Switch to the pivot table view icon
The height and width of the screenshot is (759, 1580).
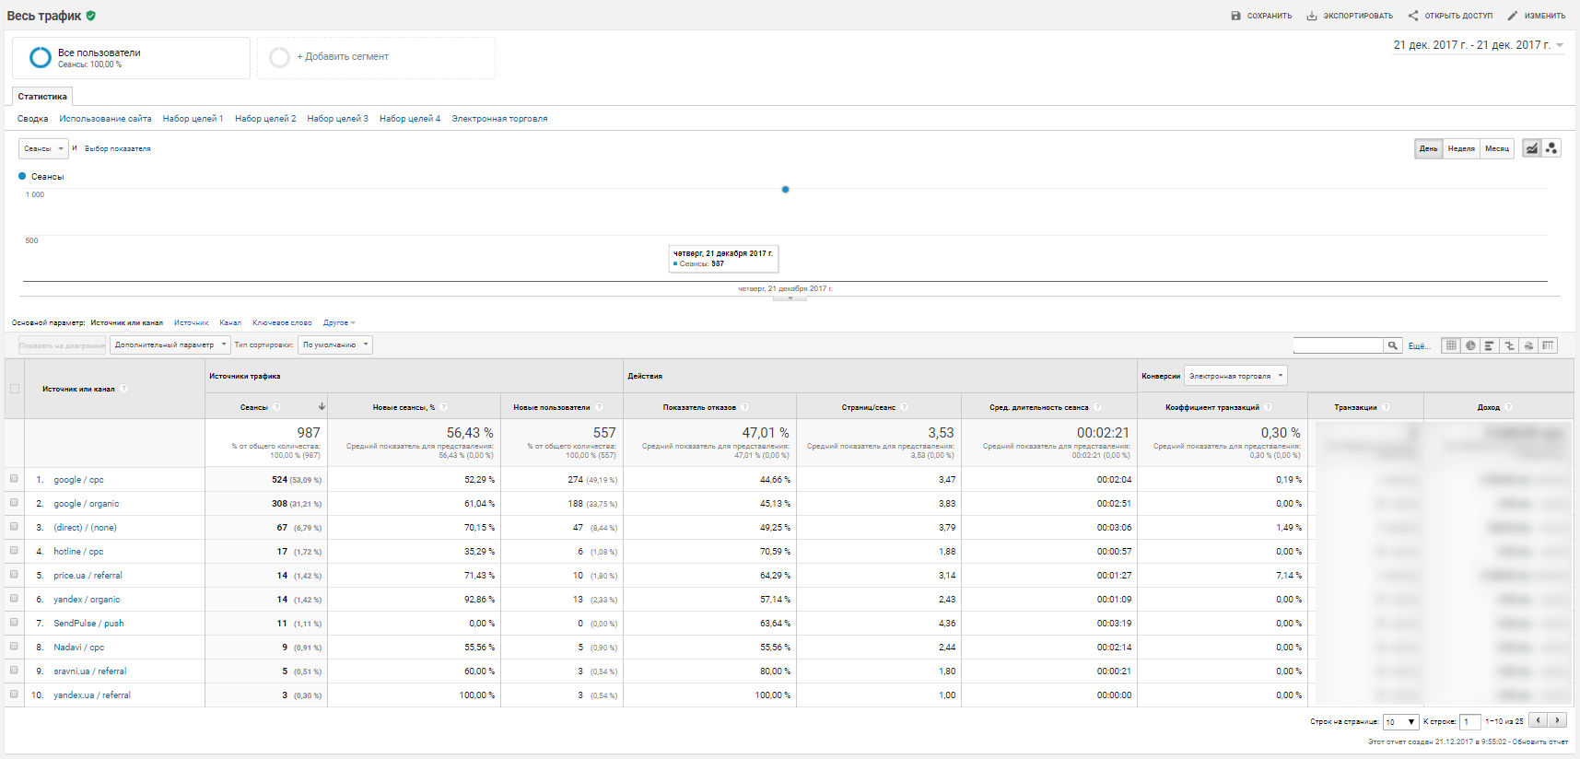click(1548, 345)
